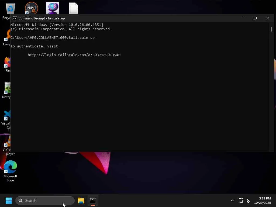Launch the Playit.gg desktop shortcut
276x207 pixels.
[31, 8]
